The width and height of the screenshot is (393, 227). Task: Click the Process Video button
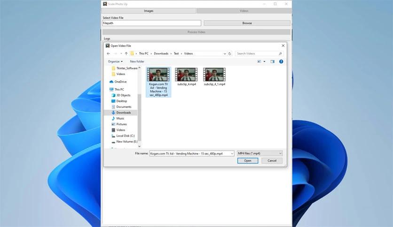click(x=196, y=32)
